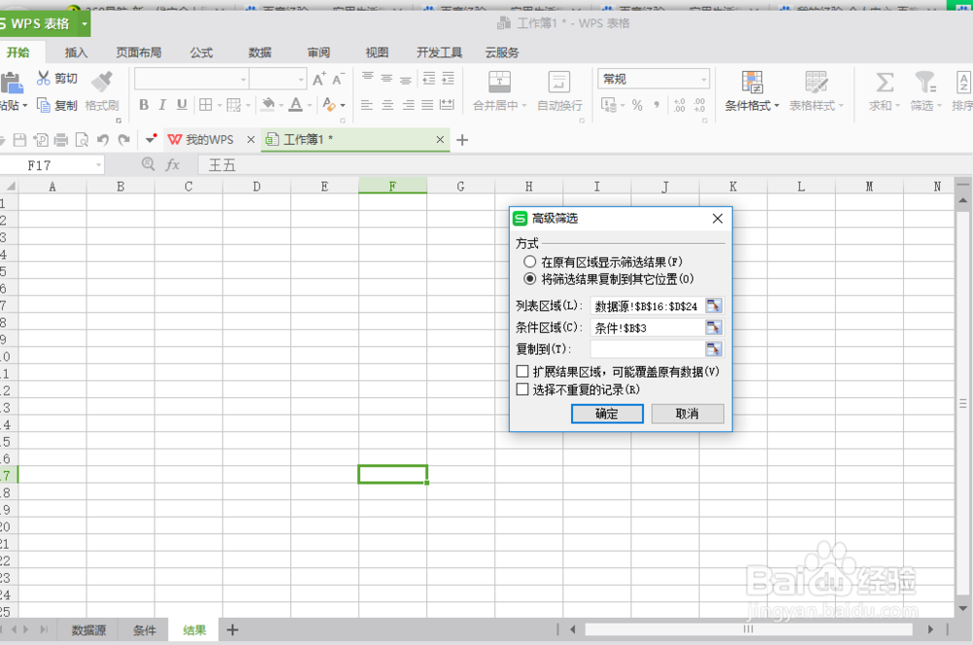Open the WPS 表格 application menu dropdown
Image resolution: width=973 pixels, height=645 pixels.
point(85,24)
